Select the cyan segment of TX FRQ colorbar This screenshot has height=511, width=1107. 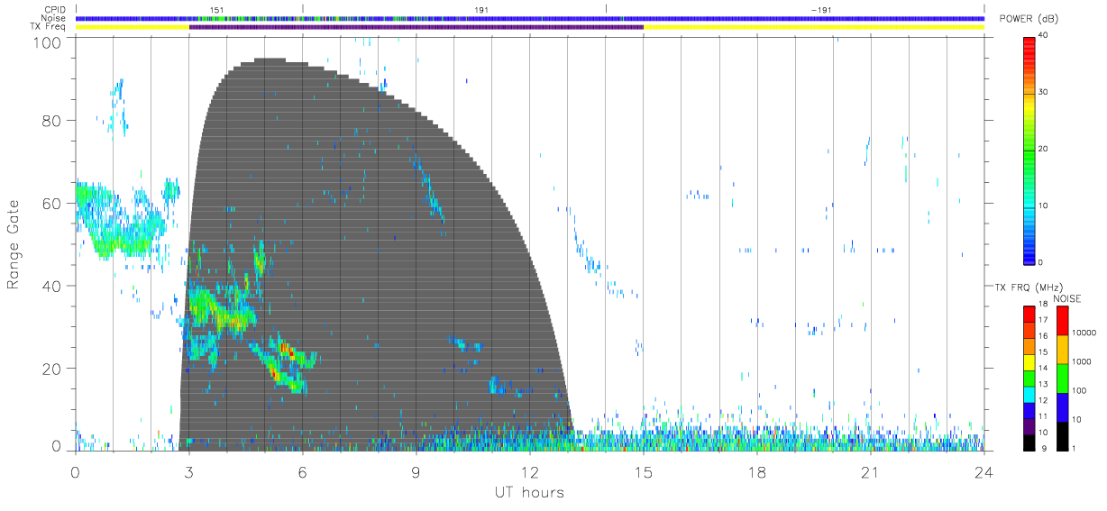click(x=1029, y=396)
